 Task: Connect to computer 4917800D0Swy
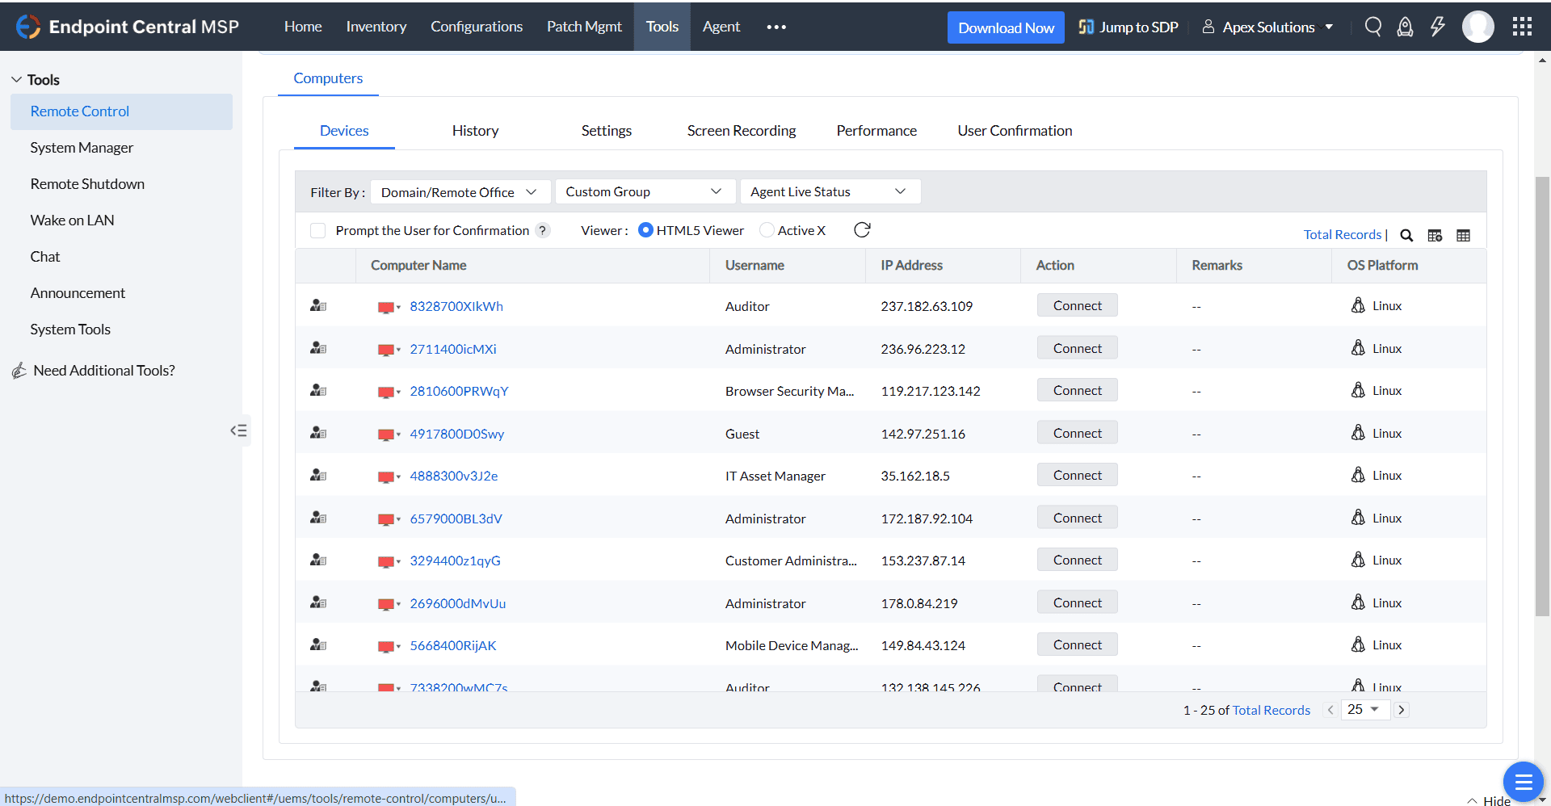[1077, 432]
